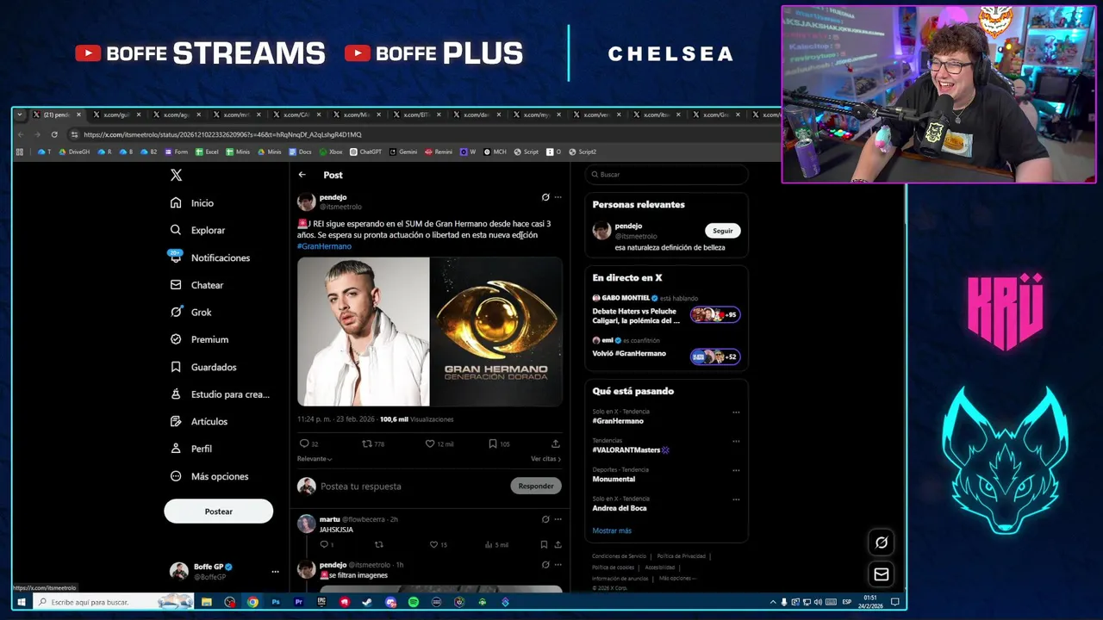1103x620 pixels.
Task: Open more options for #VALORANTMasters trend
Action: pyautogui.click(x=736, y=441)
